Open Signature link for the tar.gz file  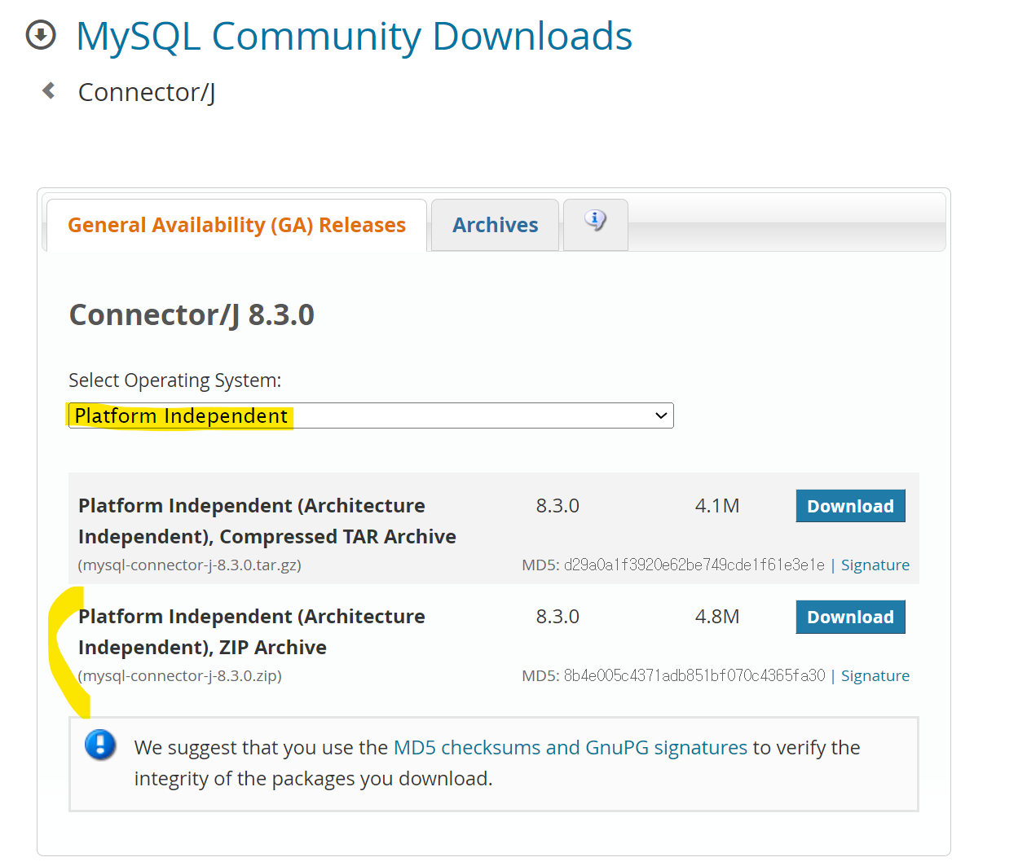(x=875, y=565)
